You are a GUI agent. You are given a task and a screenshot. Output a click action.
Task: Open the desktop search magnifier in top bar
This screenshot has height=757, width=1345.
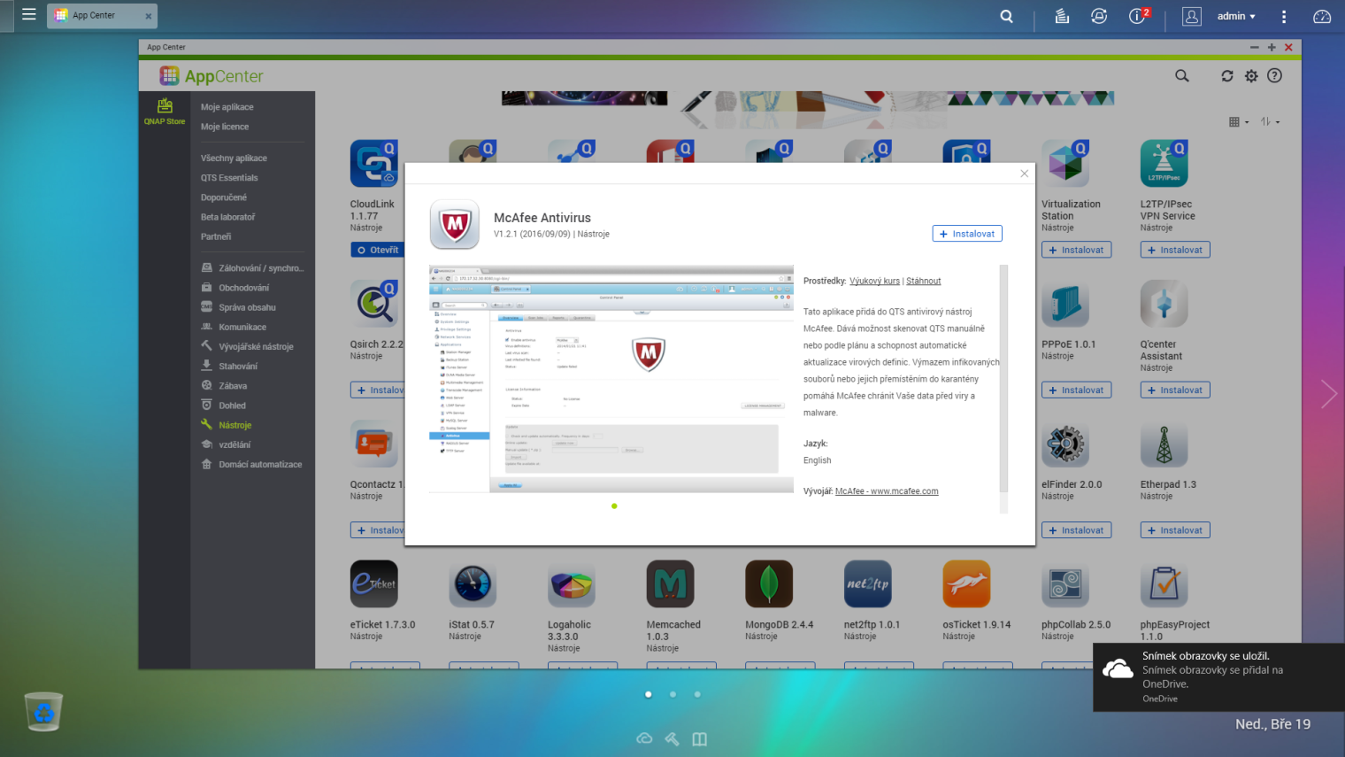[x=1006, y=16]
